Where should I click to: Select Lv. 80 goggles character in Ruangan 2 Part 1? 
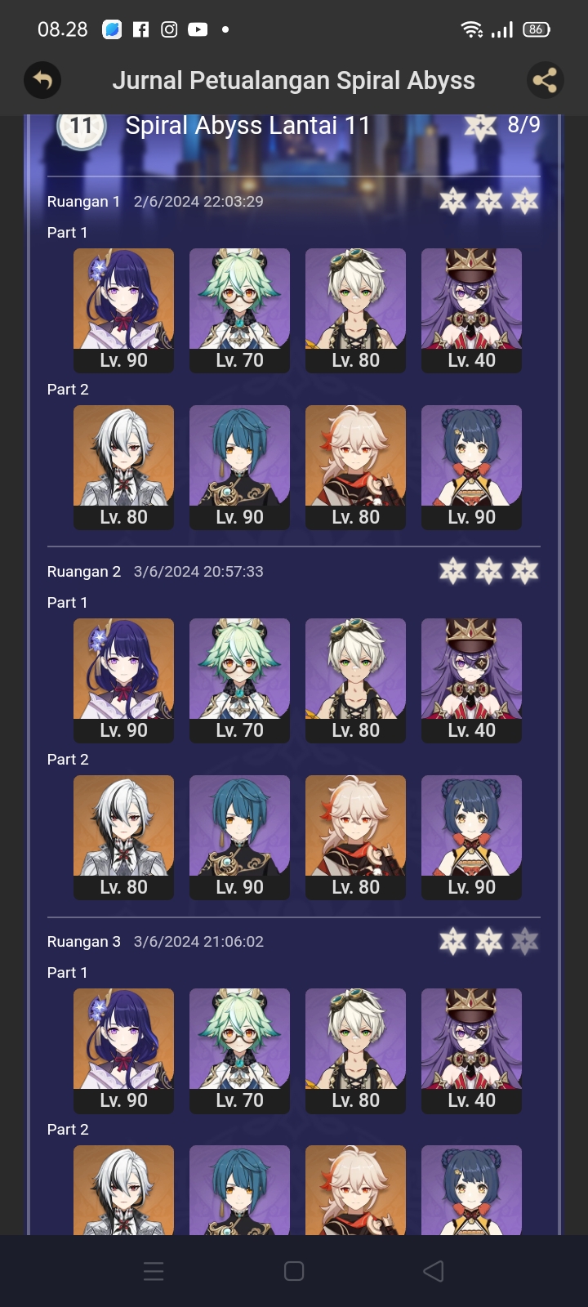[356, 680]
